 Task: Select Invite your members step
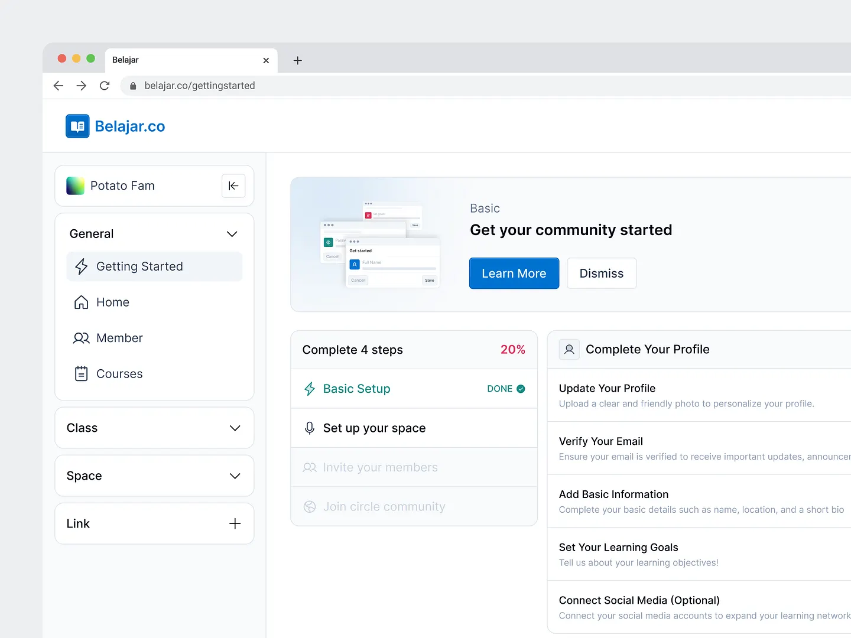(414, 467)
